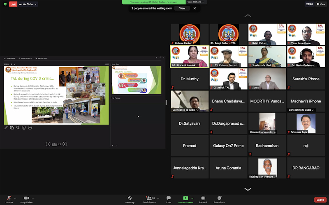Click the 'Jonnalagadda Kra...' participant name

click(190, 168)
